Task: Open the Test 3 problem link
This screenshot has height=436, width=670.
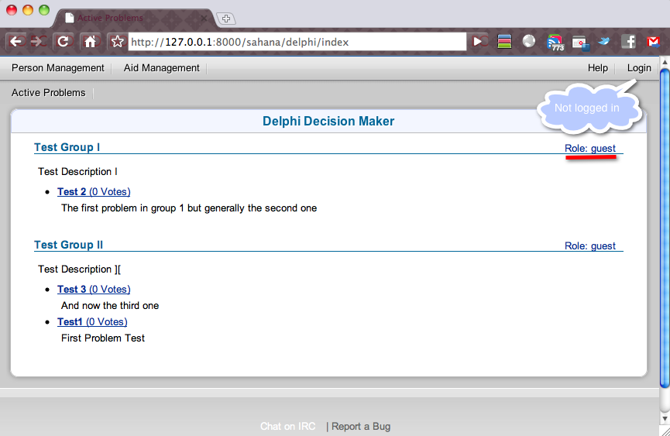Action: (72, 290)
